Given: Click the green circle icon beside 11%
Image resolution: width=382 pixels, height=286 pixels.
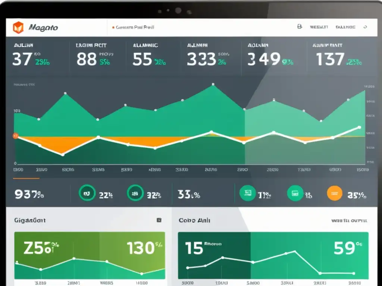Looking at the screenshot, I should click(x=248, y=193).
